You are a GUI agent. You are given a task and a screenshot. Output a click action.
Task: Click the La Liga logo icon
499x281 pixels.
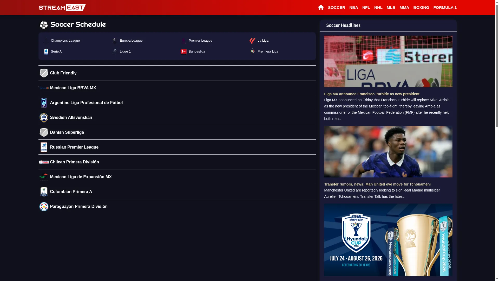[252, 41]
